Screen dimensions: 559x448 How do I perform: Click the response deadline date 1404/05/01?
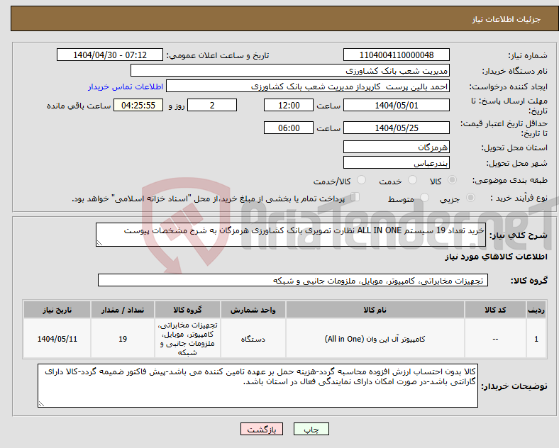click(x=396, y=105)
